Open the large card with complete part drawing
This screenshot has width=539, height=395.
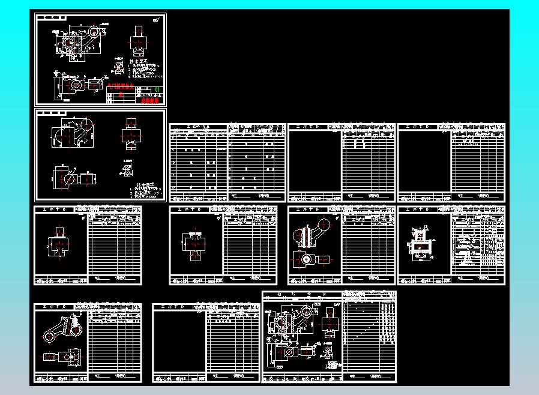pos(330,337)
